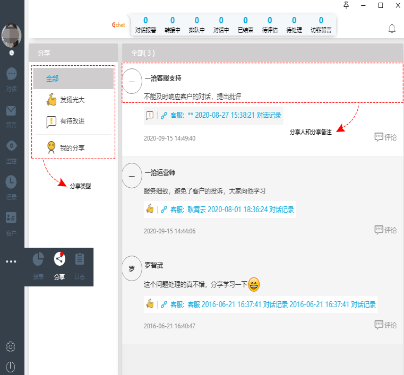404x375 pixels.
Task: Select the 监控 monitoring eye icon
Action: (x=11, y=146)
